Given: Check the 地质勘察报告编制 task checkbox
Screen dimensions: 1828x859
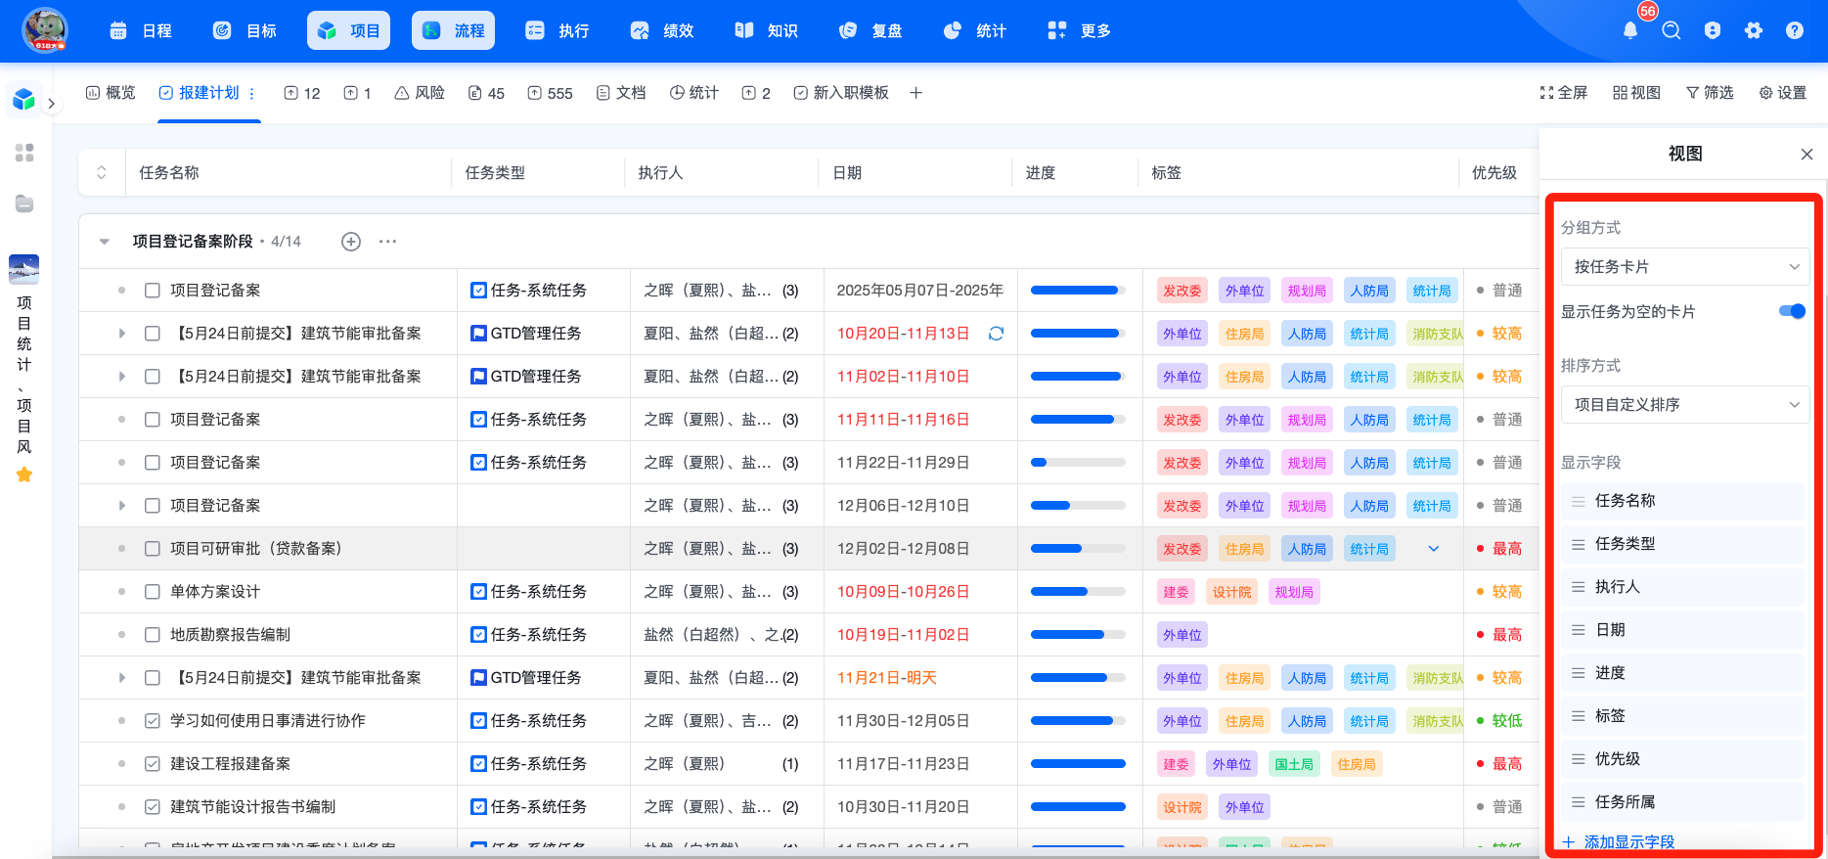Looking at the screenshot, I should tap(153, 635).
